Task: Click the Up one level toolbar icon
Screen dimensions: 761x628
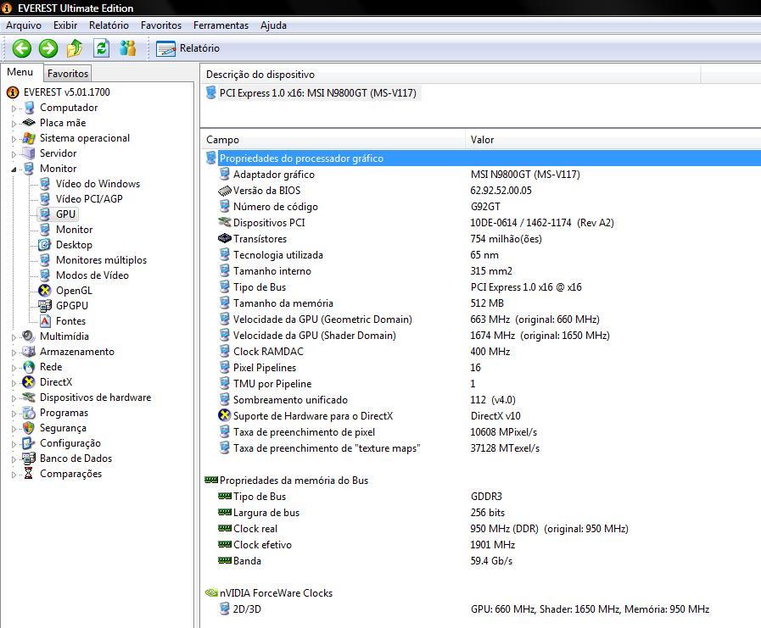Action: (75, 48)
